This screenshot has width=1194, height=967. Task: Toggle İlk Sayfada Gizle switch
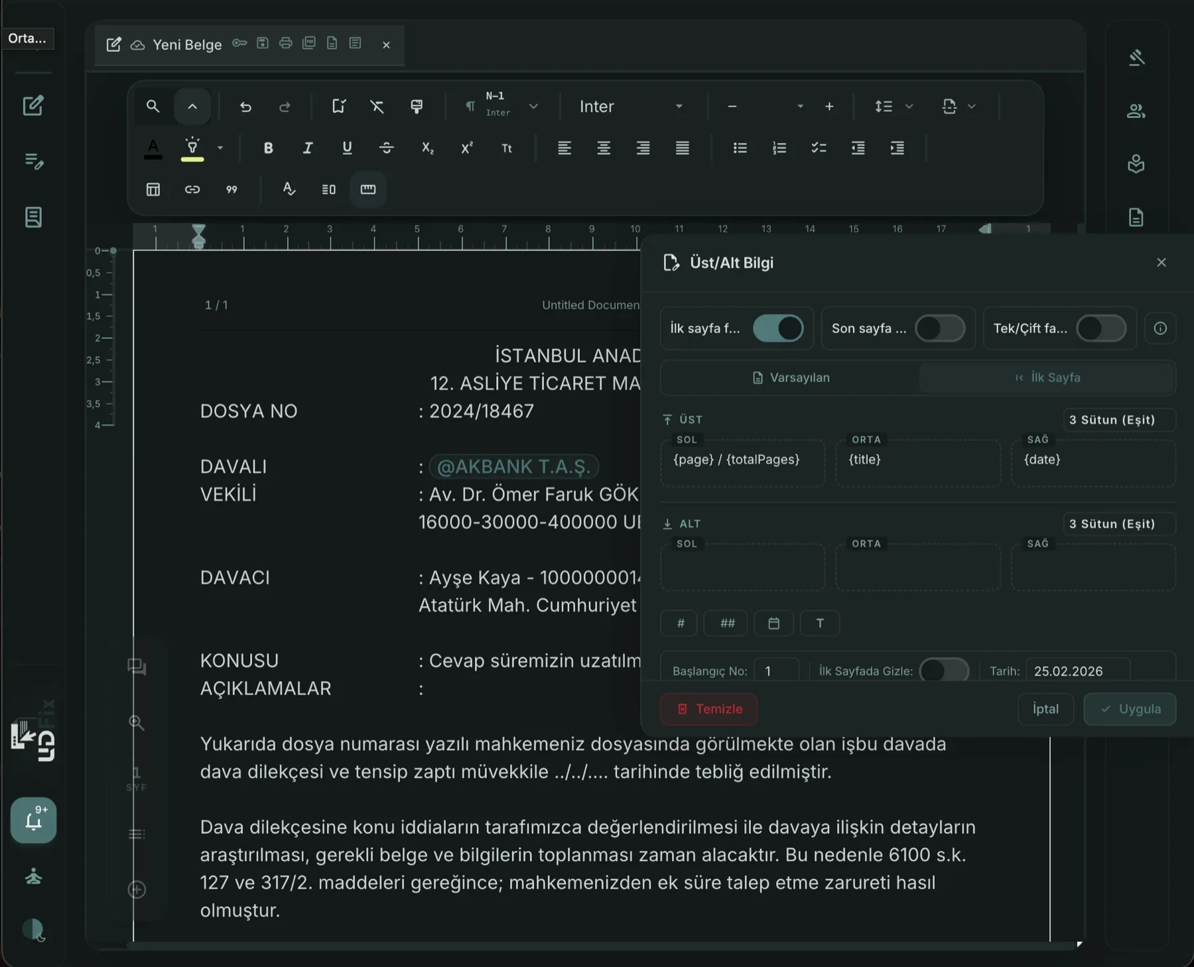pos(944,671)
